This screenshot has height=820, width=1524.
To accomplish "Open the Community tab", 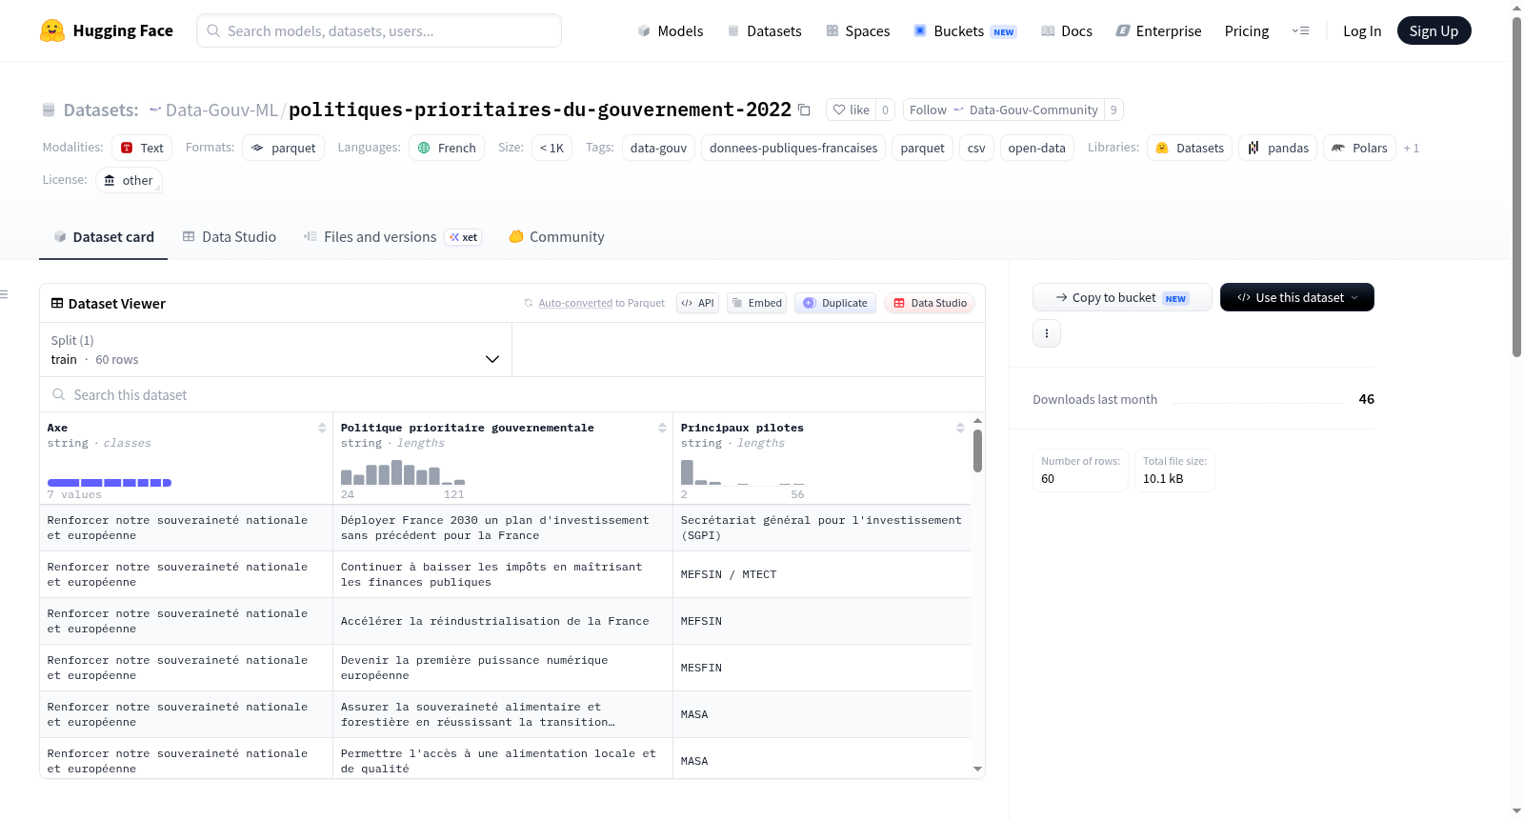I will pos(556,236).
